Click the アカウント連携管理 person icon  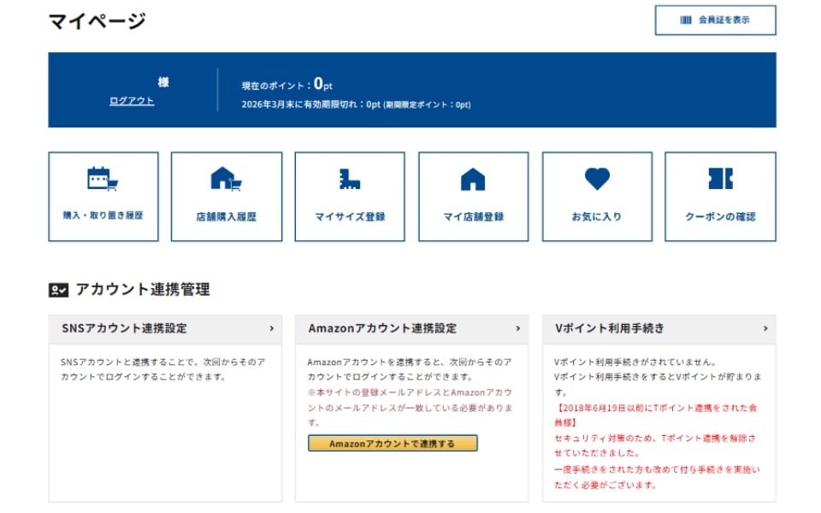pos(56,289)
